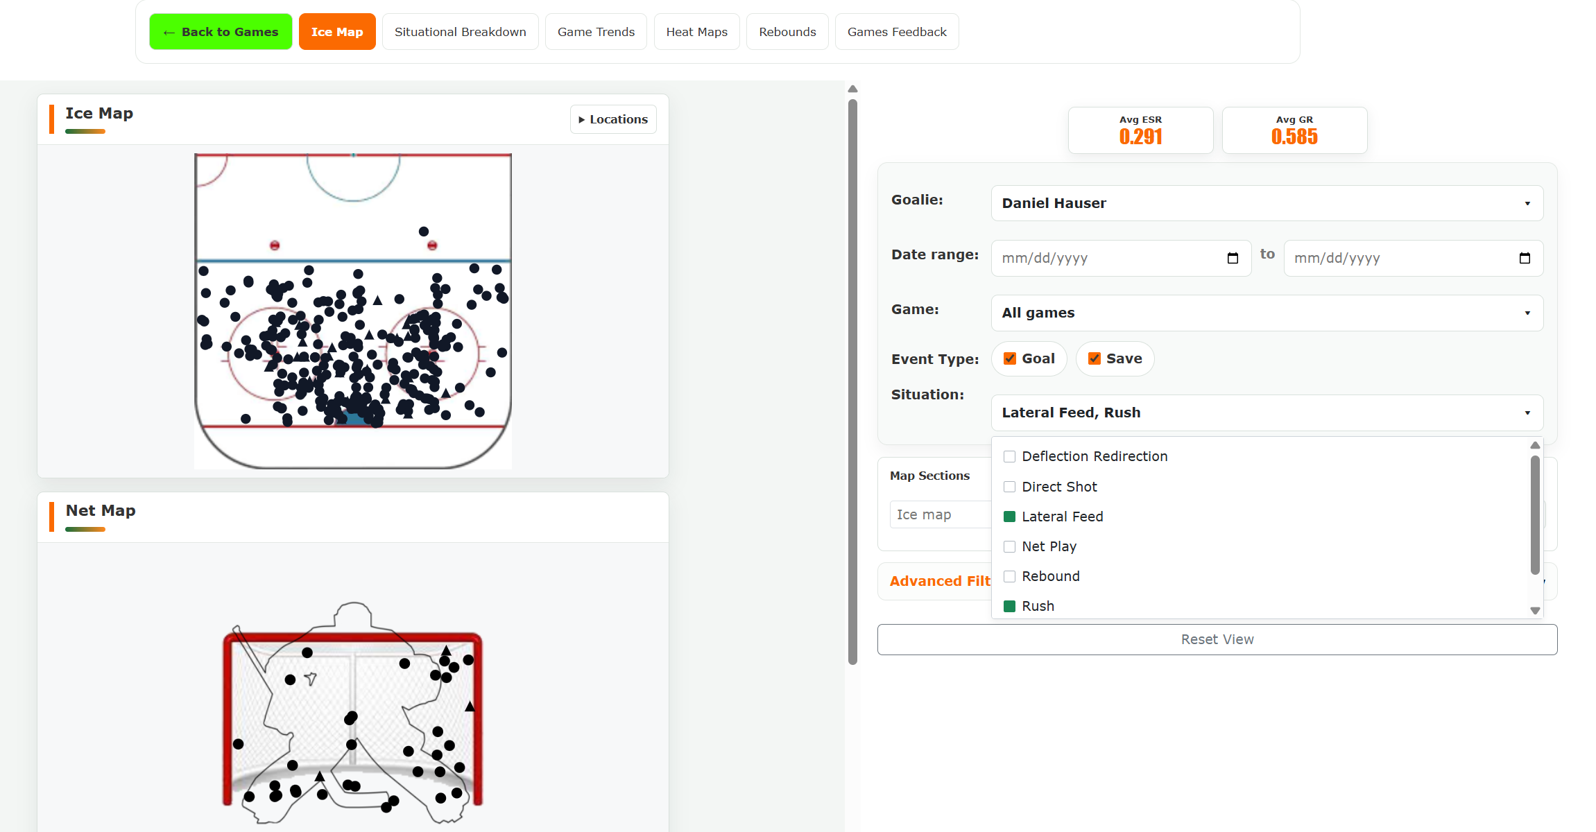Click the lone shot dot above the blue line

(424, 232)
